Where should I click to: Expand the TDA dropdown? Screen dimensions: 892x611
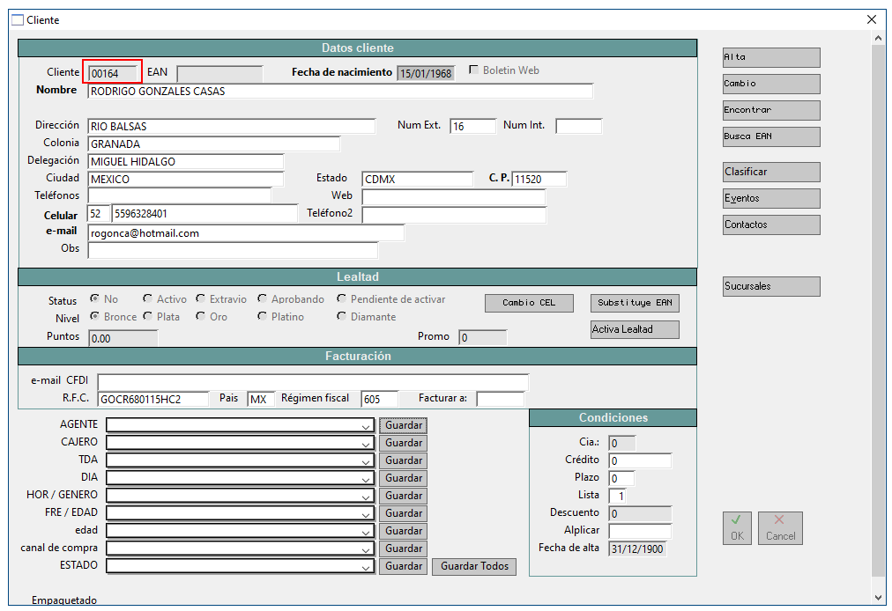[366, 461]
